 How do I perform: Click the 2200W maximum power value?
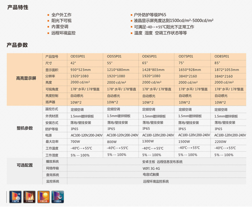221,141
